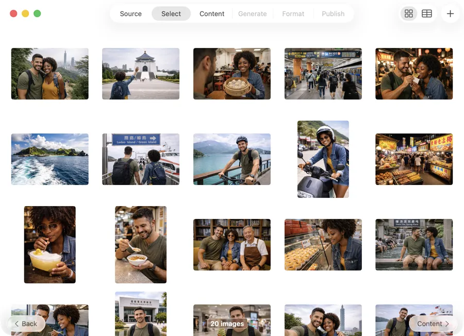This screenshot has height=336, width=464.
Task: Open the Content tab at the top
Action: pos(211,14)
